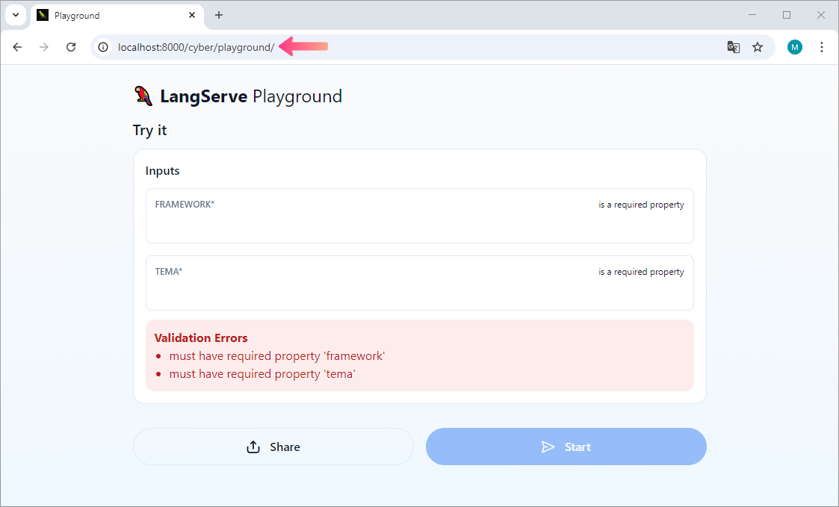
Task: Click the Share button
Action: [x=273, y=447]
